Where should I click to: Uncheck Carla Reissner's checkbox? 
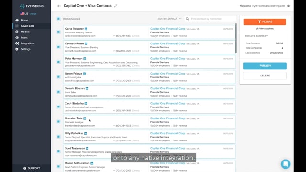point(58,32)
